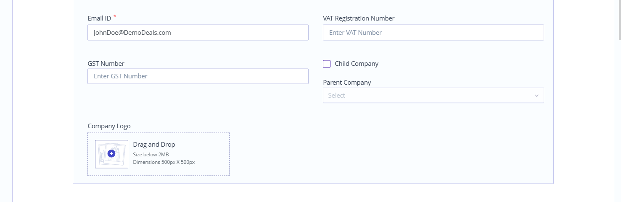Tick the Child Company checkbox
621x202 pixels.
coord(327,64)
